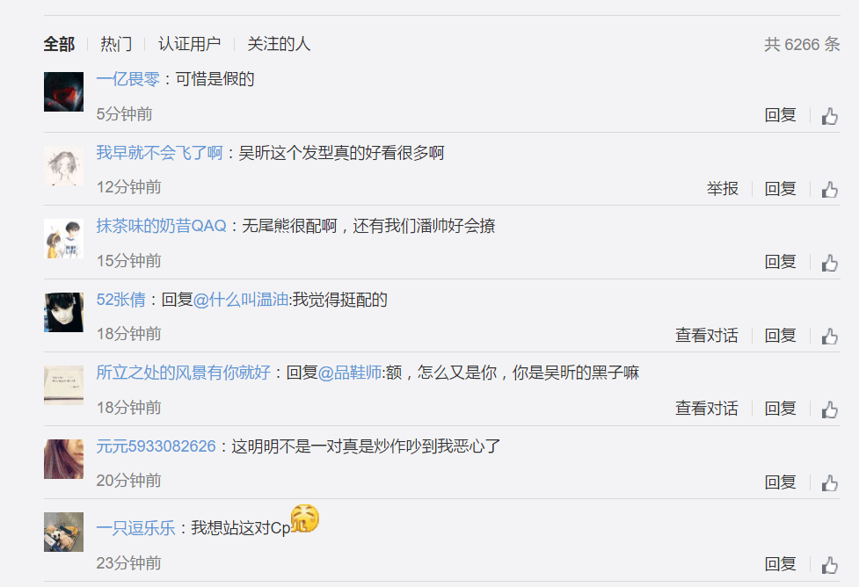Select the 认证用户 tab
The width and height of the screenshot is (859, 587).
click(x=189, y=44)
